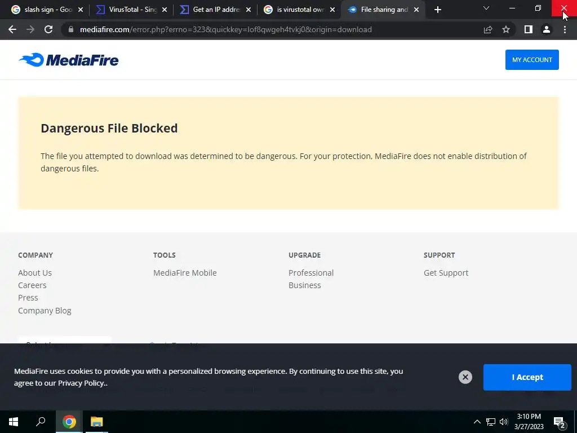Click the SUPPORT footer heading
This screenshot has height=433, width=577.
[439, 255]
